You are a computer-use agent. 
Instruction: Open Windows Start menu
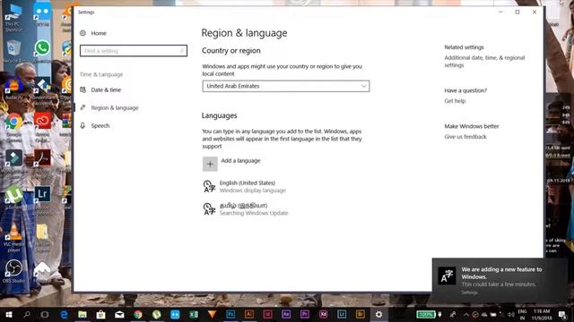[x=8, y=314]
